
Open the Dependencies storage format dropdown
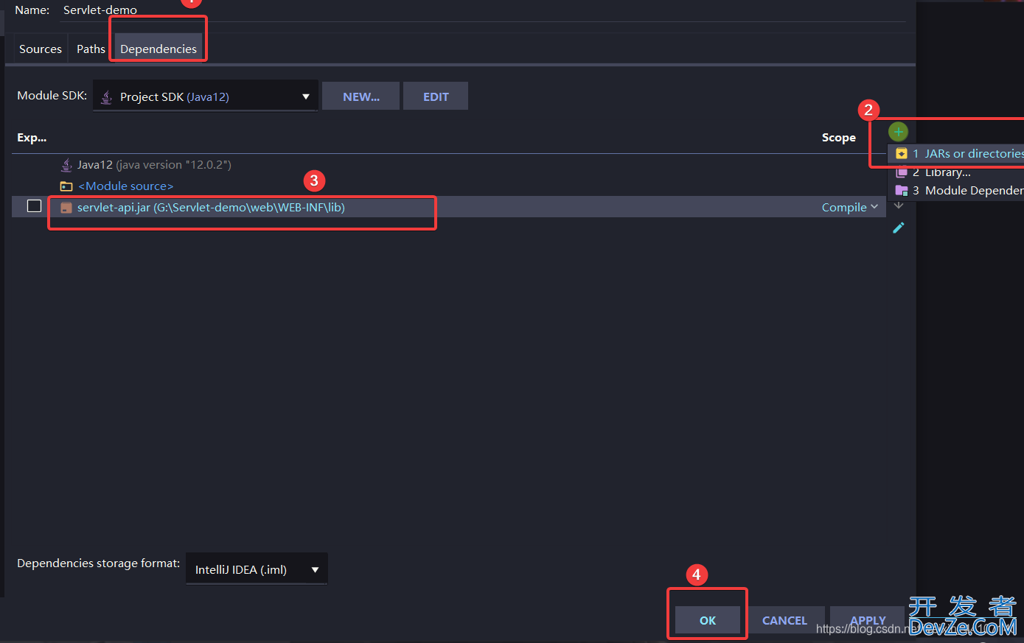tap(257, 569)
